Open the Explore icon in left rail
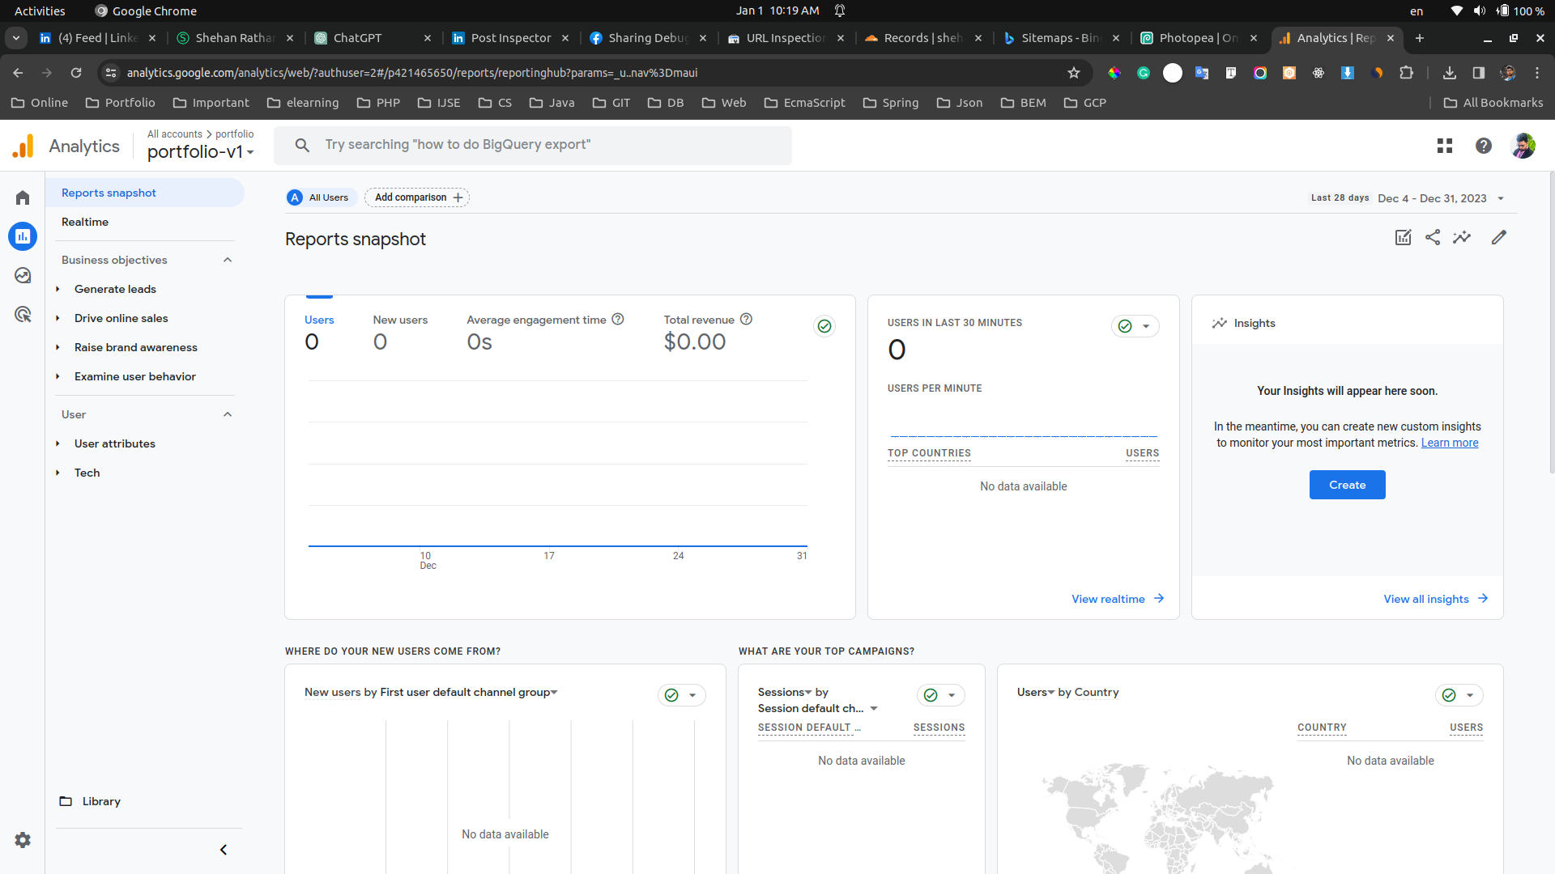The image size is (1555, 874). (23, 276)
